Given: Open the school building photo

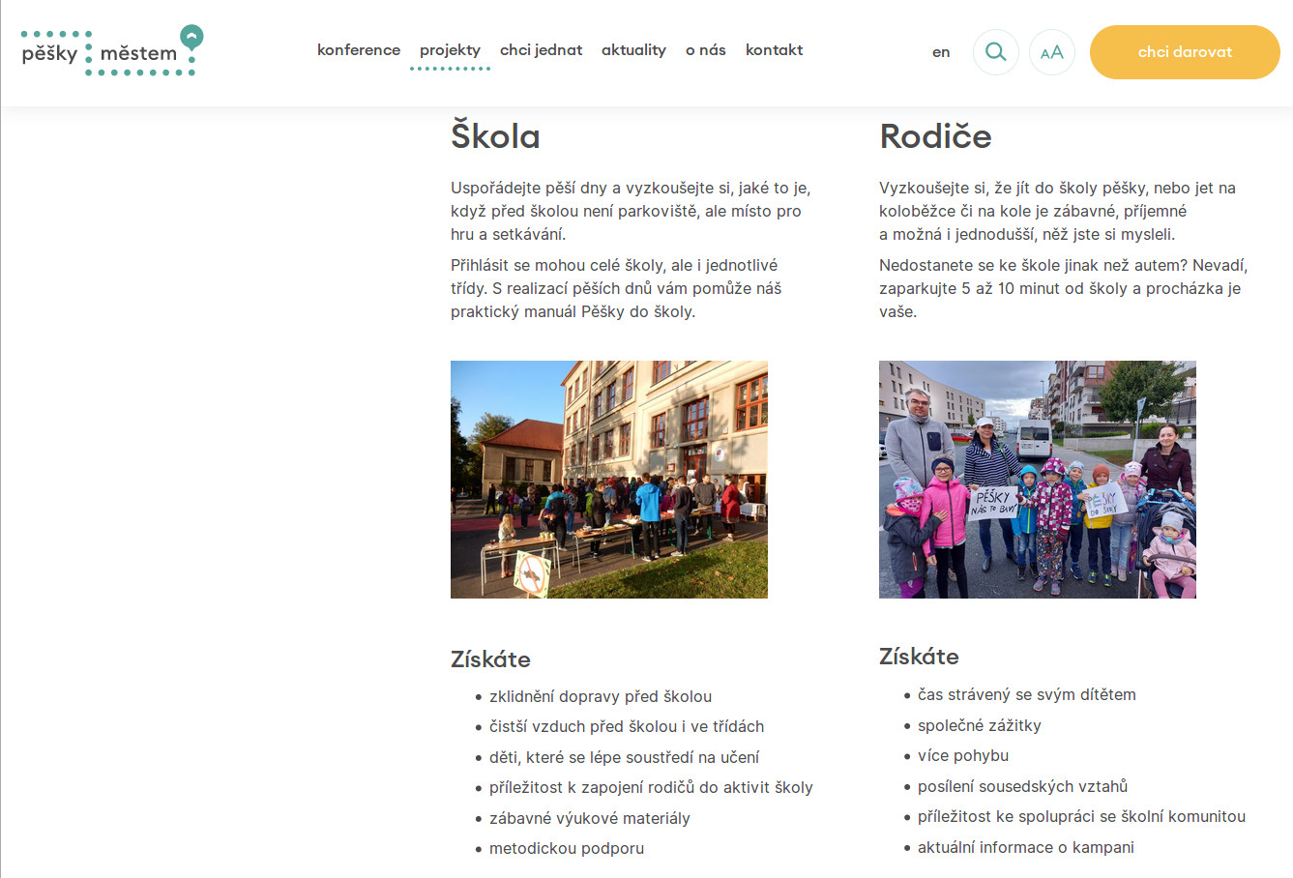Looking at the screenshot, I should [x=609, y=480].
